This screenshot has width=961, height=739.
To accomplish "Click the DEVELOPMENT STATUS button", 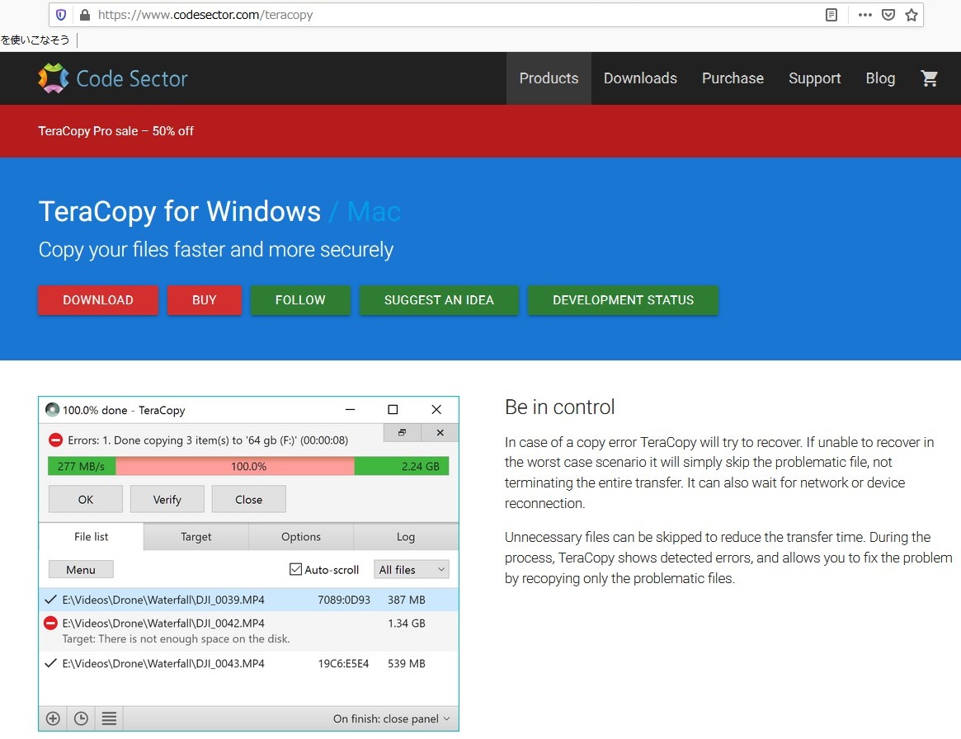I will click(x=624, y=299).
